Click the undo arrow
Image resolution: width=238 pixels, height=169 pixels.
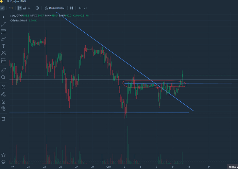pos(80,8)
